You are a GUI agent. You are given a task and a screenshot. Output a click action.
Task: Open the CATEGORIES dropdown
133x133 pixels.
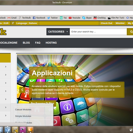pyautogui.click(x=58, y=32)
